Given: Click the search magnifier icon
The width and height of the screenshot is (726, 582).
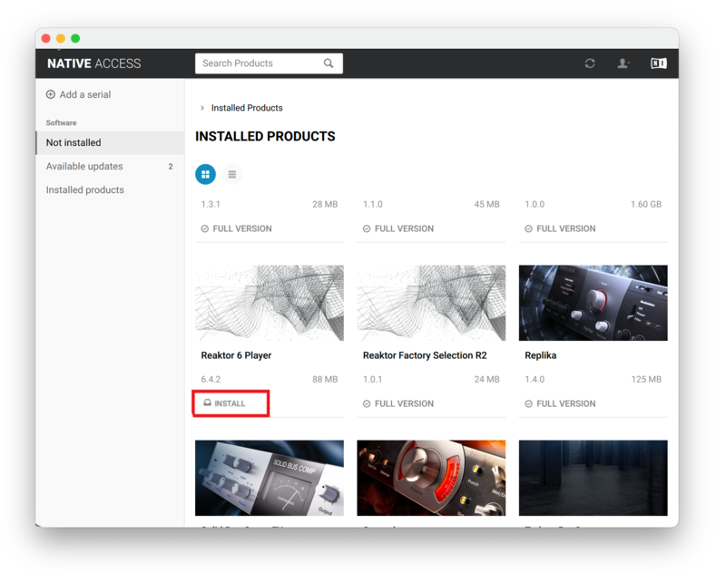Looking at the screenshot, I should pyautogui.click(x=329, y=63).
